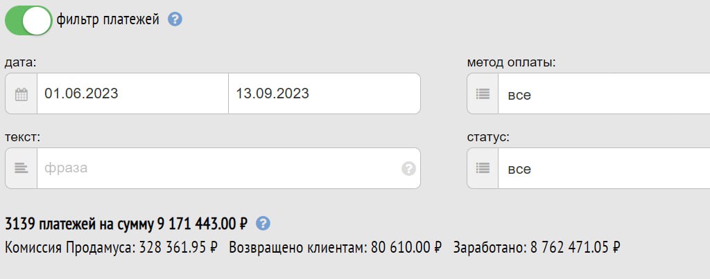Click the Возвращено клиентам amount
Screen dimensions: 710x279
(406, 247)
